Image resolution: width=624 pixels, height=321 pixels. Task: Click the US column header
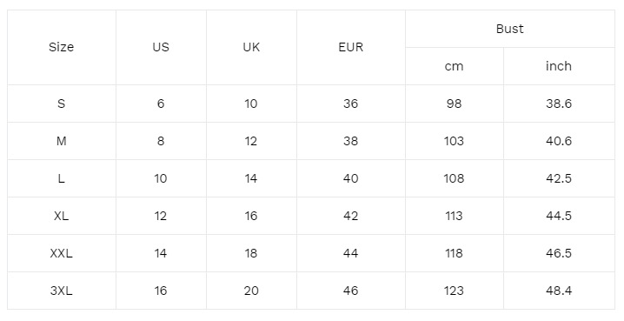(x=161, y=47)
